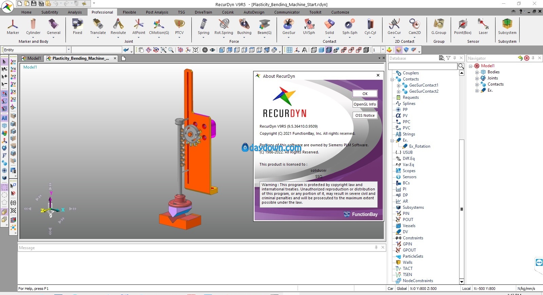Select Splines in the Database tree
The height and width of the screenshot is (295, 543).
point(409,104)
